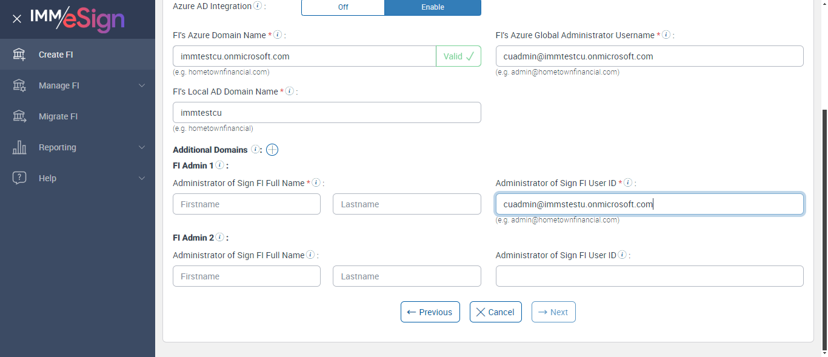The height and width of the screenshot is (357, 828).
Task: Switch Azure AD Integration to Off
Action: pyautogui.click(x=342, y=7)
